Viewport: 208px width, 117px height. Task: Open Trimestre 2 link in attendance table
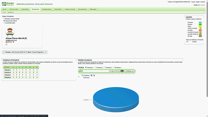(7, 72)
